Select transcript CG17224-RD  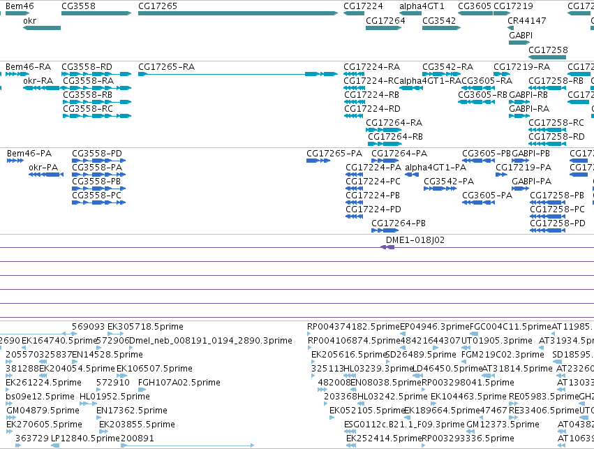pyautogui.click(x=354, y=116)
